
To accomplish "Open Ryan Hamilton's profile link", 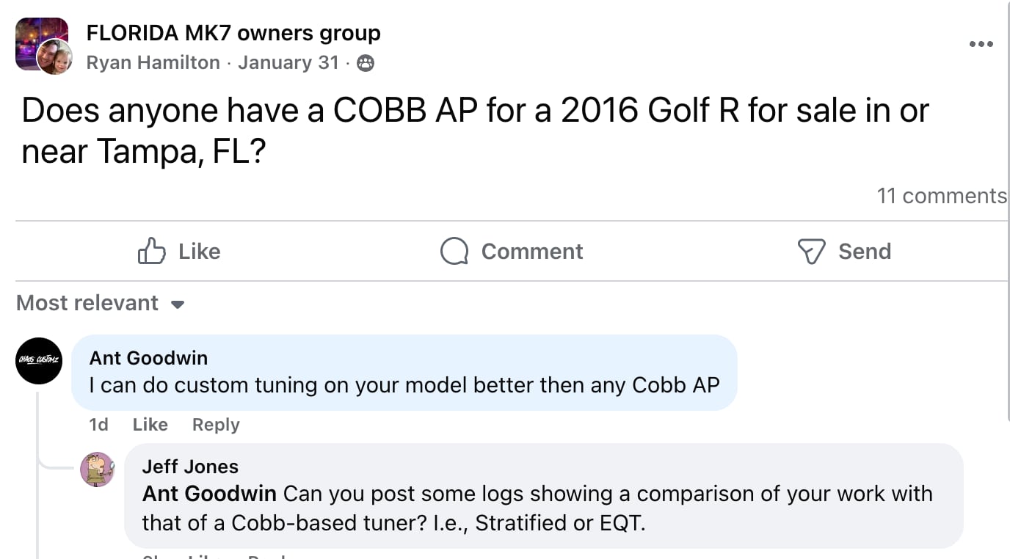I will click(x=153, y=63).
